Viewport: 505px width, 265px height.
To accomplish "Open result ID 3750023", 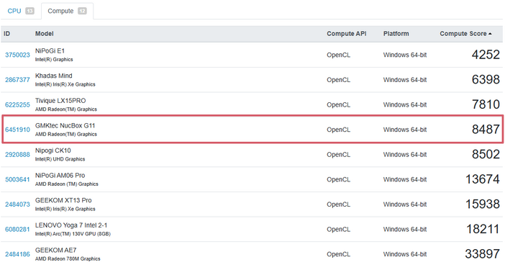I will pos(17,55).
